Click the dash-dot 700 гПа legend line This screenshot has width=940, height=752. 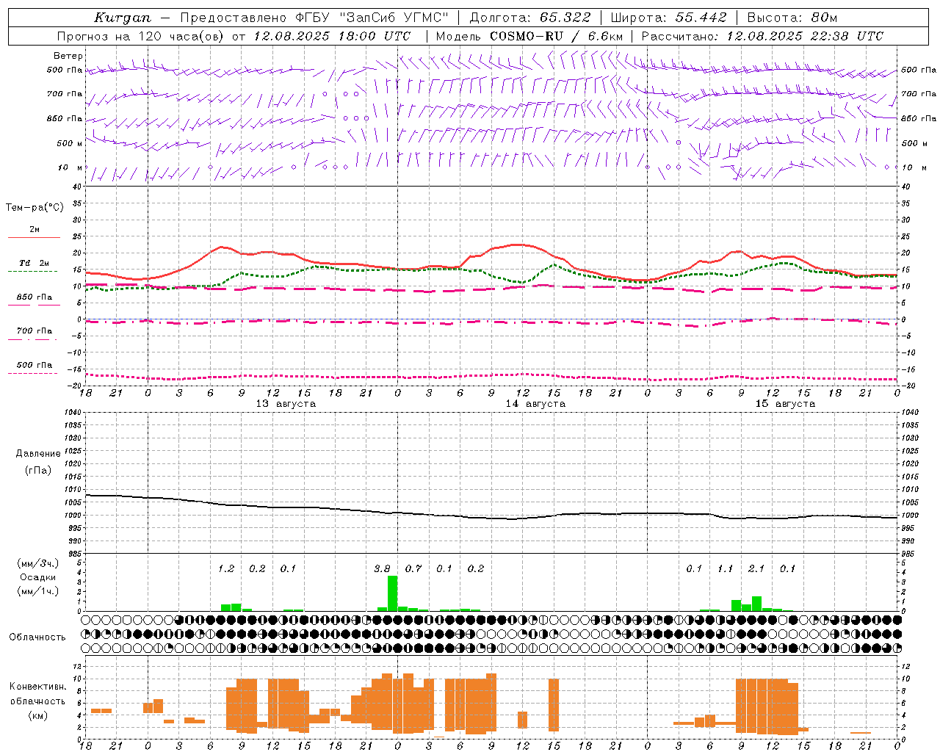[33, 339]
